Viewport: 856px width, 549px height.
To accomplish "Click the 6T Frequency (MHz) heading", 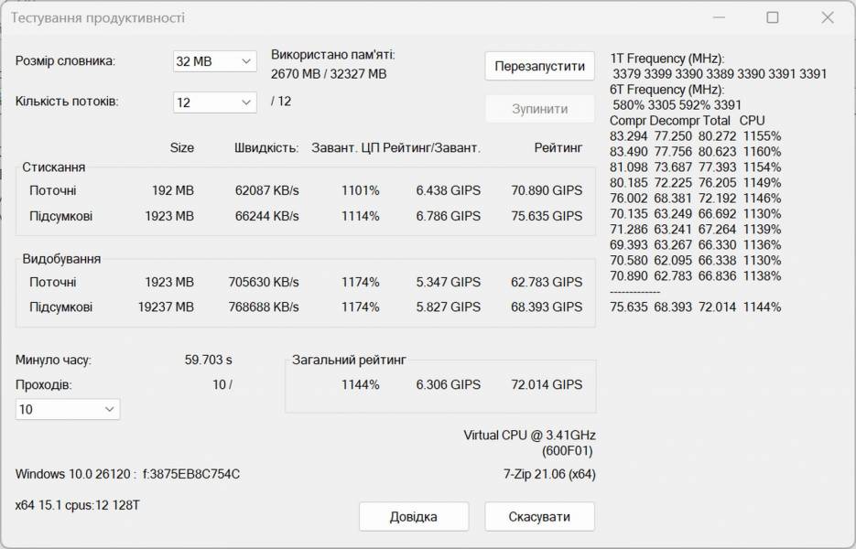I will pyautogui.click(x=667, y=90).
